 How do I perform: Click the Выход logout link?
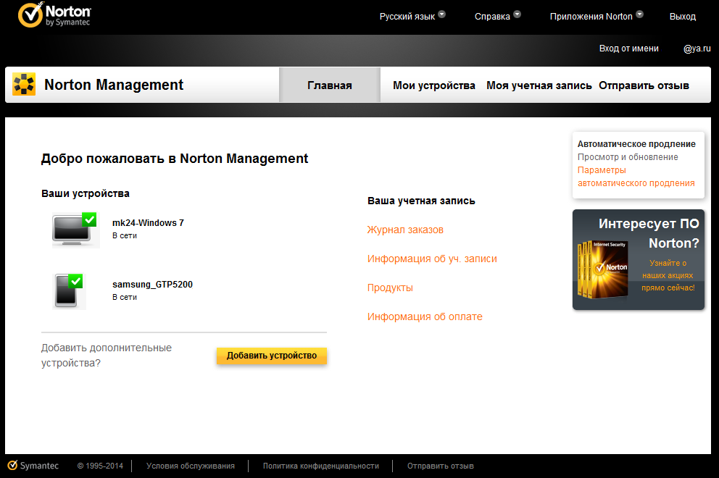click(682, 17)
